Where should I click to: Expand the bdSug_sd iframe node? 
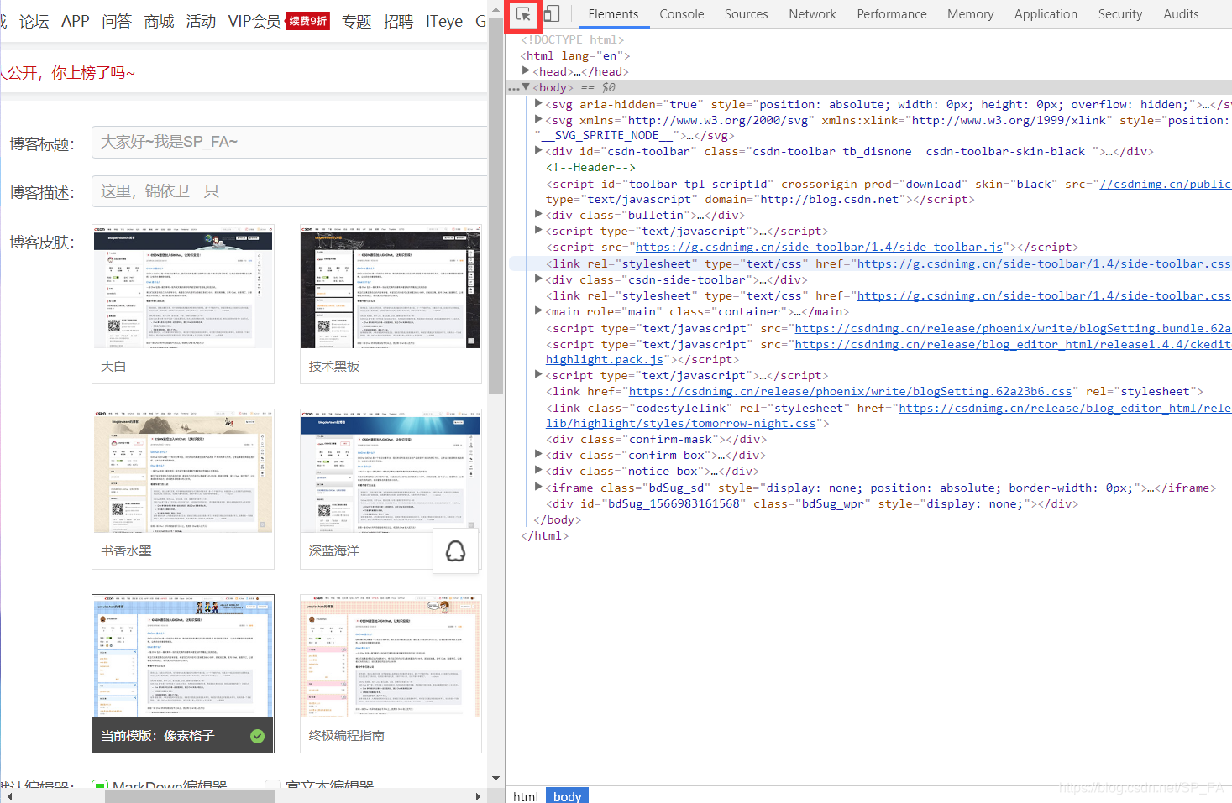click(538, 488)
